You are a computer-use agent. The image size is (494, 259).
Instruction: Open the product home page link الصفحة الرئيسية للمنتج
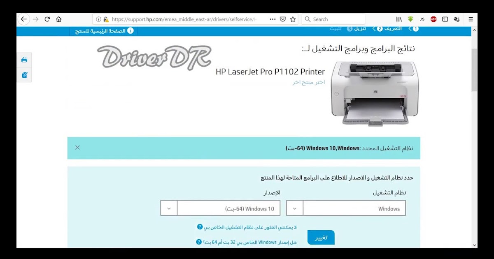[100, 31]
